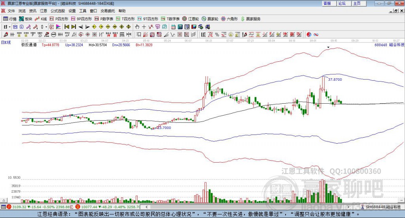
Task: Open the 设置 menu
Action: 72,11
